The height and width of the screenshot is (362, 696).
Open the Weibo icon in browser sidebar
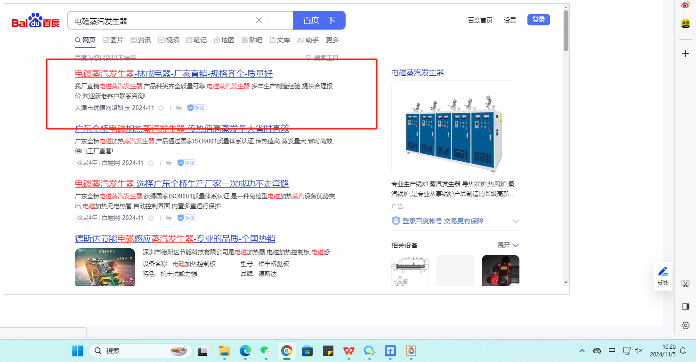pyautogui.click(x=686, y=5)
